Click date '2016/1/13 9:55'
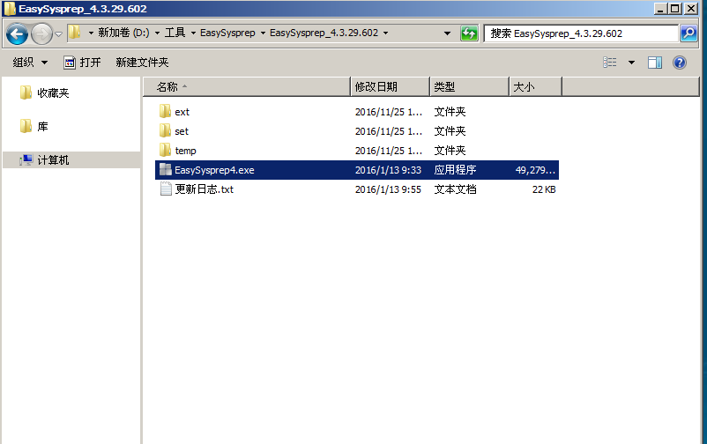This screenshot has height=444, width=707. (x=388, y=189)
